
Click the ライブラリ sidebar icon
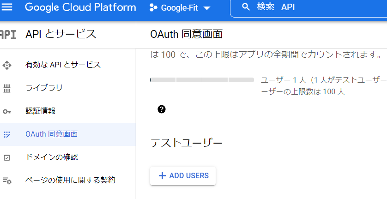pos(7,88)
